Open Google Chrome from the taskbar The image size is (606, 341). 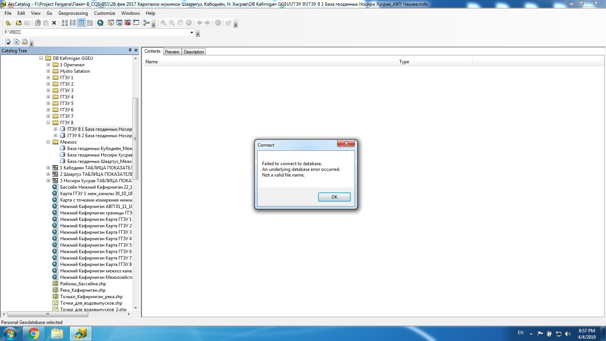34,333
